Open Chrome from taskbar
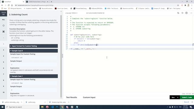 coord(62,107)
